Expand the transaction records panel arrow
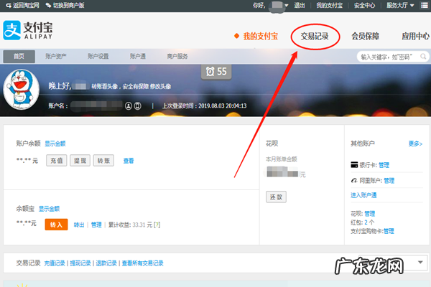Image resolution: width=431 pixels, height=287 pixels. 420,262
